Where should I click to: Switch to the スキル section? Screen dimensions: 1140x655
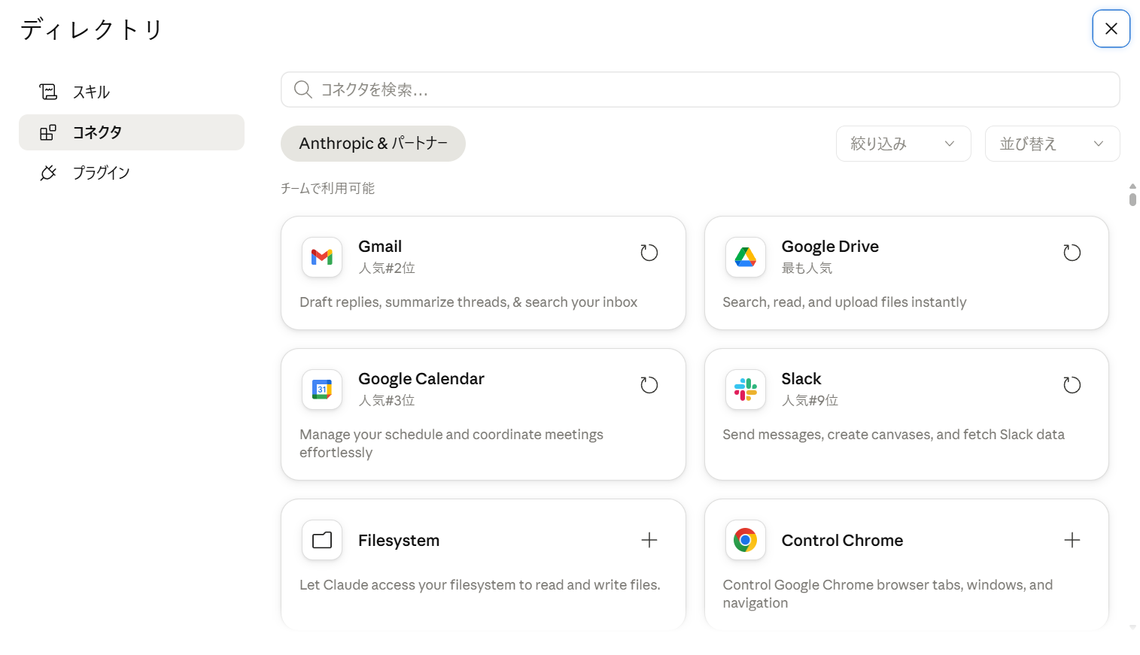132,92
